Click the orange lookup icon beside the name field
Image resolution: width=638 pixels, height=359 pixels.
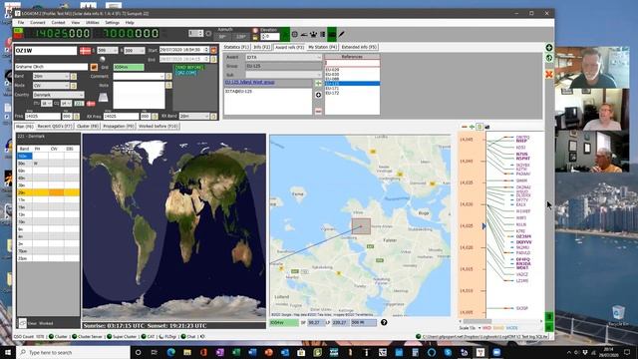click(94, 67)
